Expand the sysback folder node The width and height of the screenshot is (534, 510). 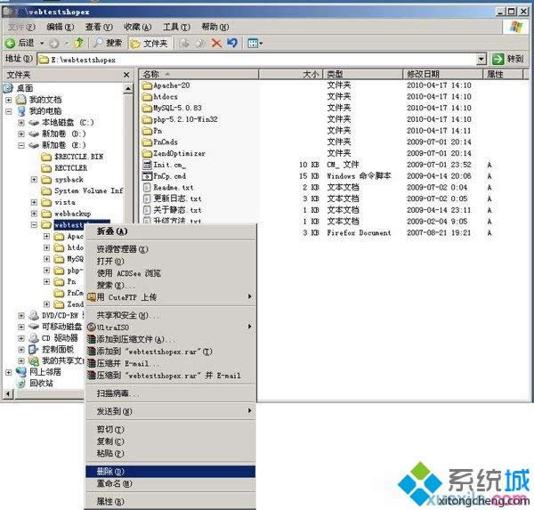[x=34, y=179]
